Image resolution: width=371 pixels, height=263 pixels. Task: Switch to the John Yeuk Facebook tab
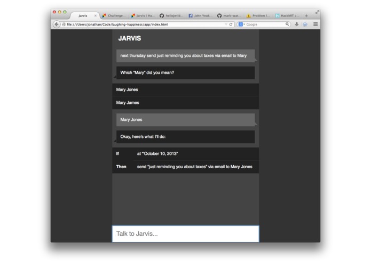(x=200, y=15)
